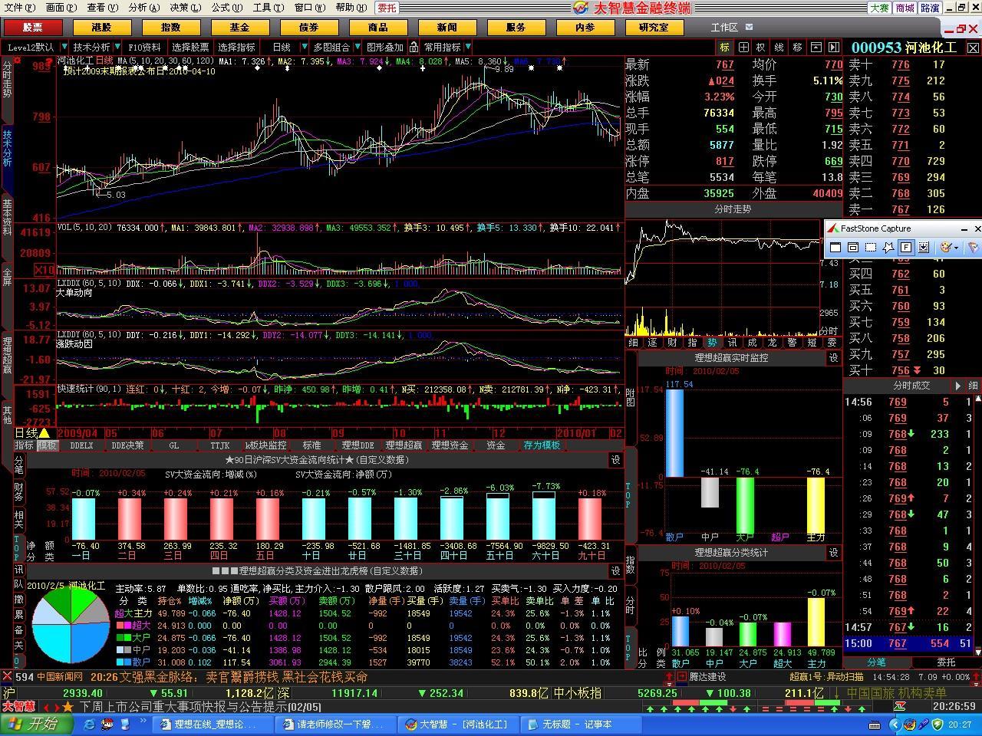Toggle the 指标 mode button
The image size is (982, 736).
25,445
